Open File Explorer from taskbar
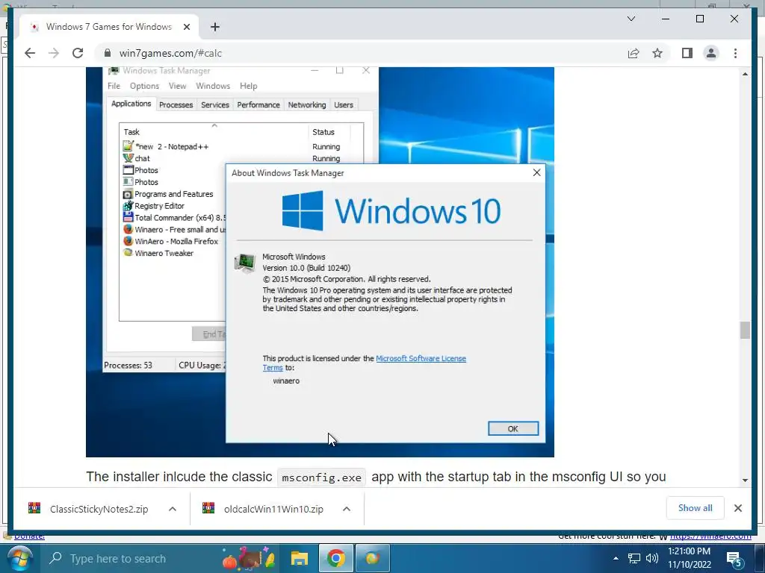 pyautogui.click(x=299, y=558)
